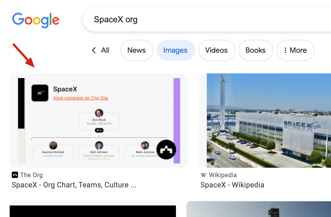This screenshot has height=217, width=331.
Task: Switch to the Videos tab
Action: click(x=216, y=50)
